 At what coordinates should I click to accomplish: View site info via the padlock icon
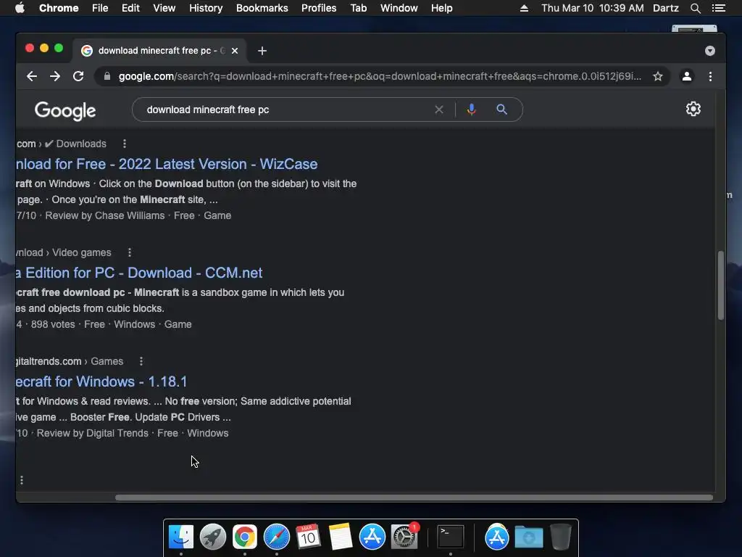[x=107, y=76]
